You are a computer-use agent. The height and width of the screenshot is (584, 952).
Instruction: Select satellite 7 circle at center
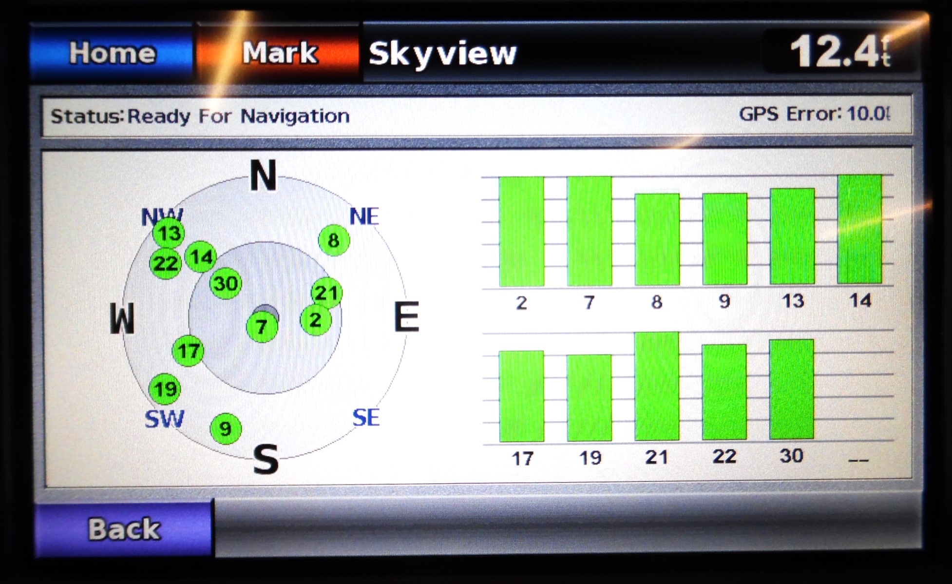(x=262, y=327)
